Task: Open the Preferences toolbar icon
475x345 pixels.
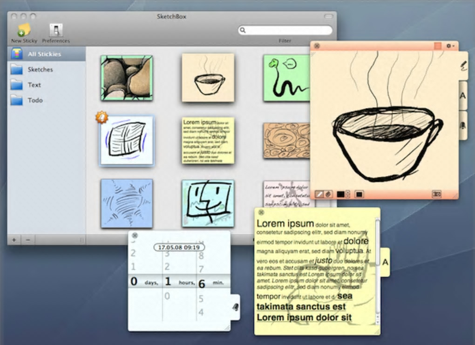Action: [56, 30]
